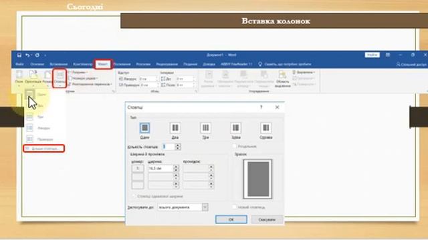The height and width of the screenshot is (240, 428).
Task: Click the Send Backward button in Arrange group
Action: pyautogui.click(x=264, y=79)
